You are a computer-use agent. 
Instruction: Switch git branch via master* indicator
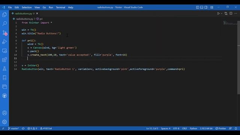[13, 128]
